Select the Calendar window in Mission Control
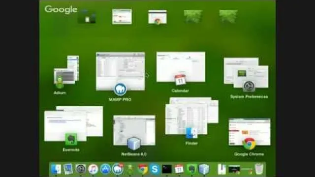This screenshot has width=315, height=177. click(181, 67)
